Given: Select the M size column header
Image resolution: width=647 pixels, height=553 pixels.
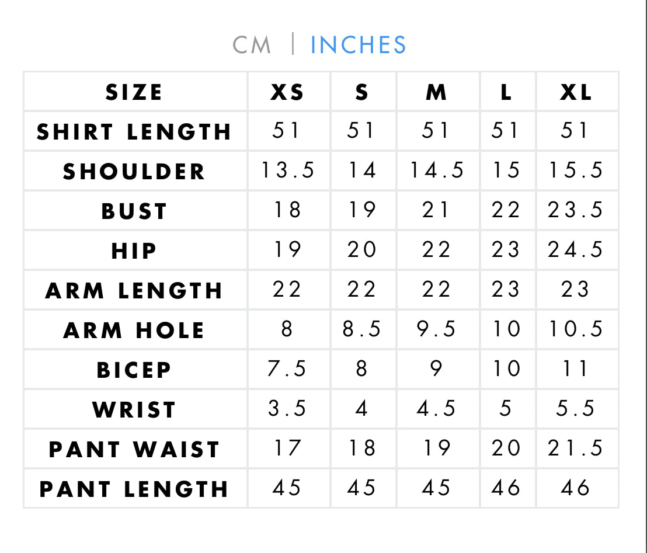Looking at the screenshot, I should [x=437, y=92].
